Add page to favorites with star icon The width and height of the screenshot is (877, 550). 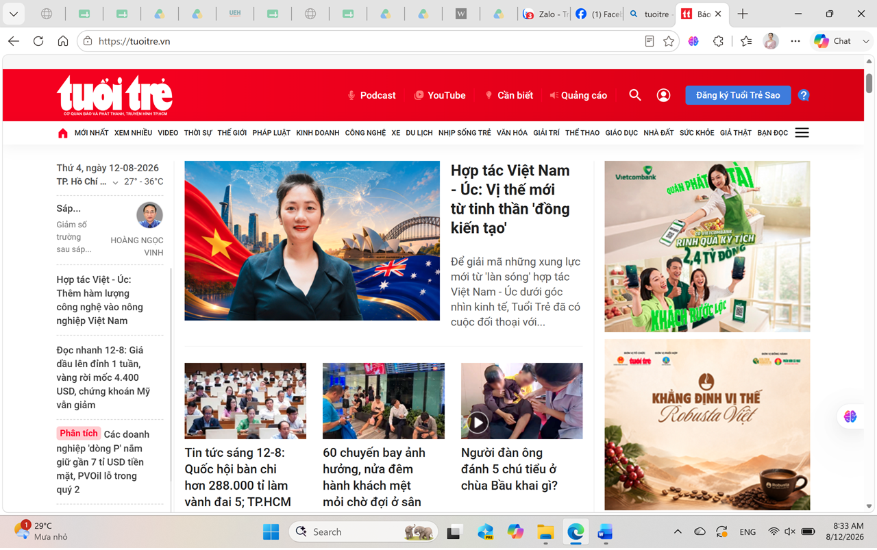coord(669,41)
